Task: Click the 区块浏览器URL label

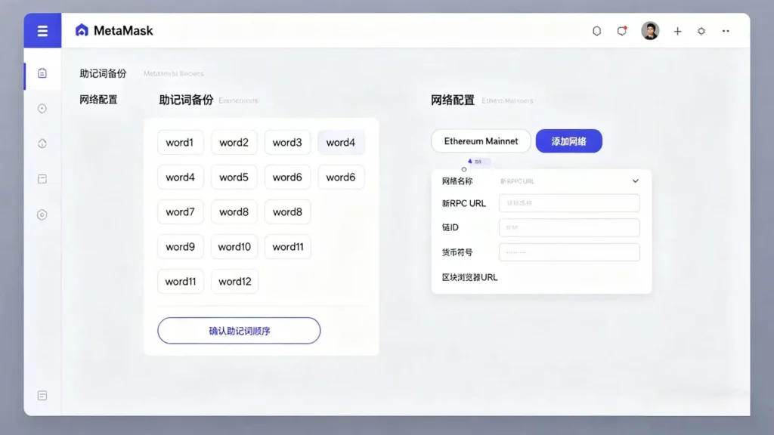Action: click(469, 277)
